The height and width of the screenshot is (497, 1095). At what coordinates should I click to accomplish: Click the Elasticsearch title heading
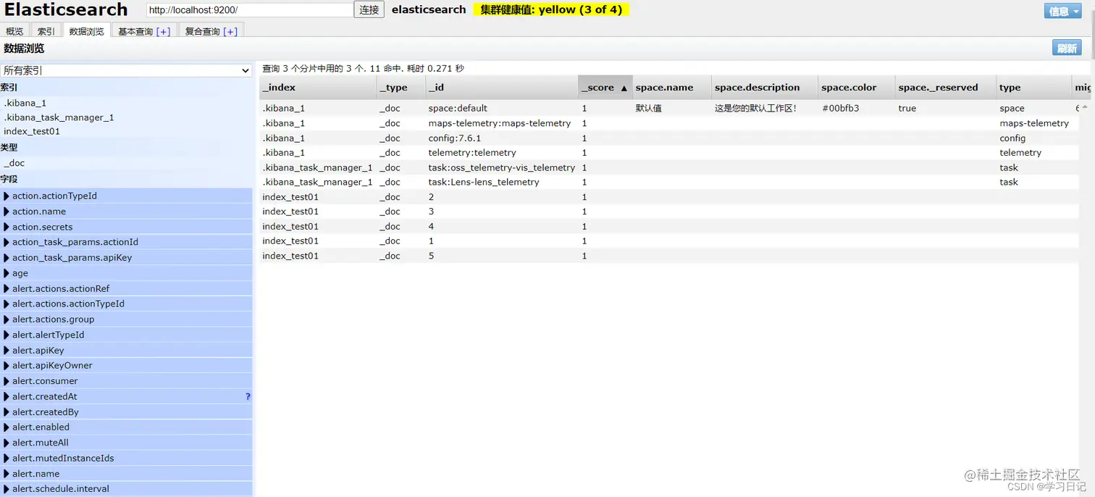(x=66, y=10)
